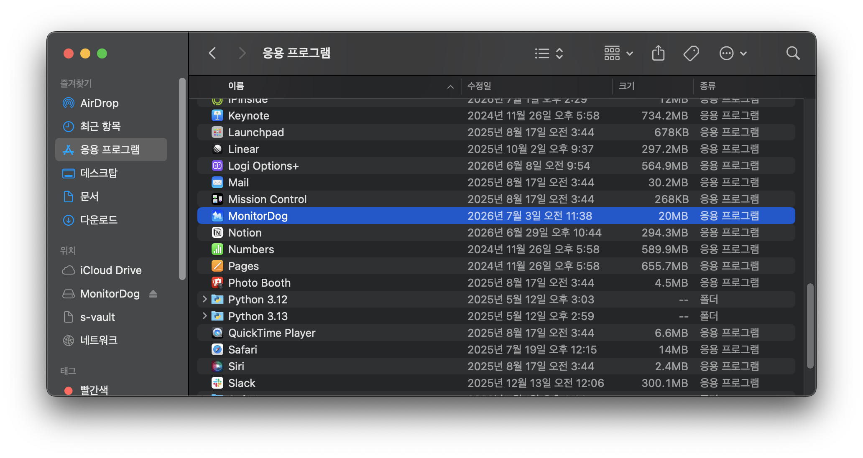Click the search magnifier icon
Viewport: 863px width, 458px height.
click(x=793, y=53)
